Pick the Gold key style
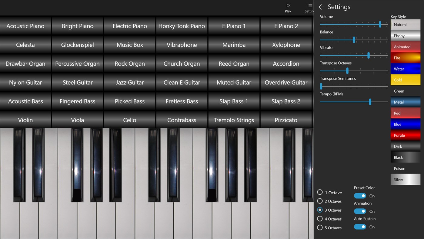 pyautogui.click(x=406, y=80)
